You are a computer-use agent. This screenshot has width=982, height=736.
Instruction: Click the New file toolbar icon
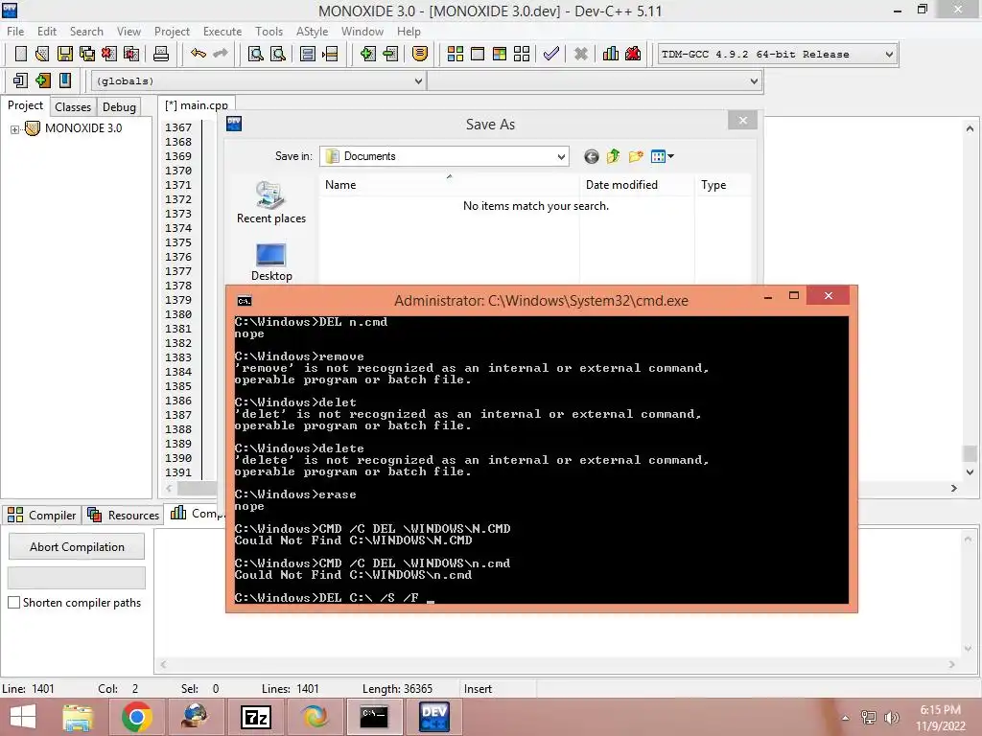click(x=21, y=54)
